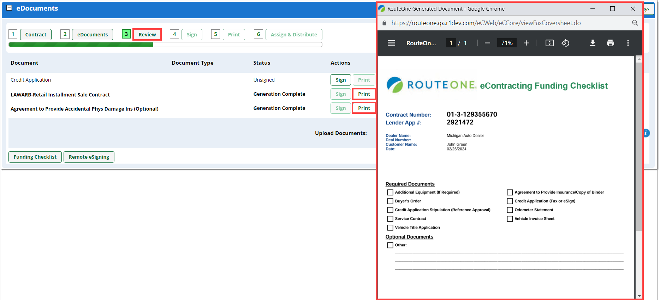This screenshot has width=660, height=300.
Task: Click the address bar zoom search icon
Action: pos(635,23)
